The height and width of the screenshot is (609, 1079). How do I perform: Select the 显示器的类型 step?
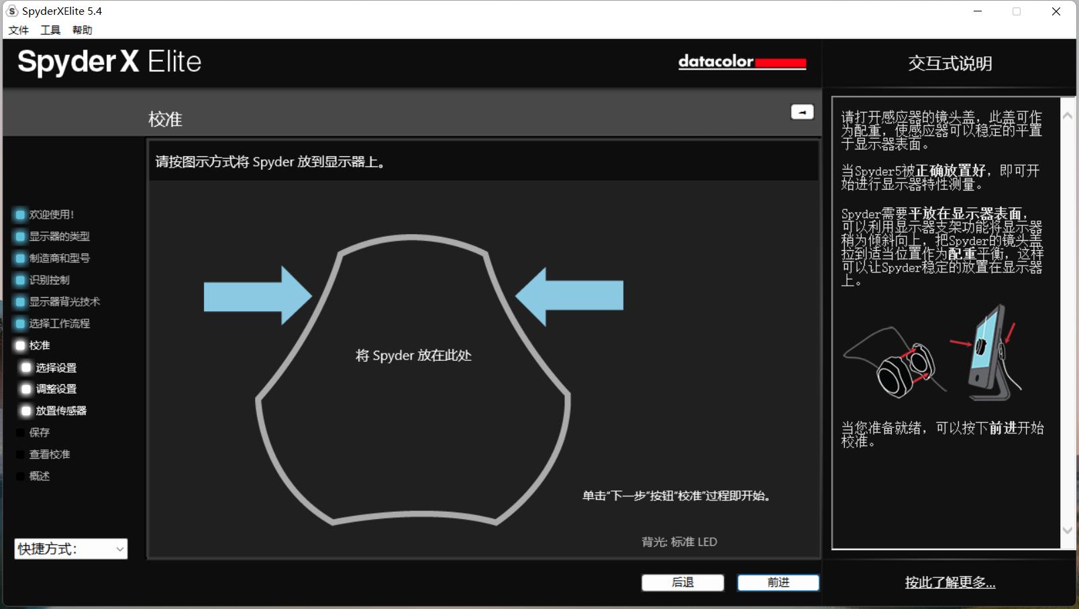(59, 236)
